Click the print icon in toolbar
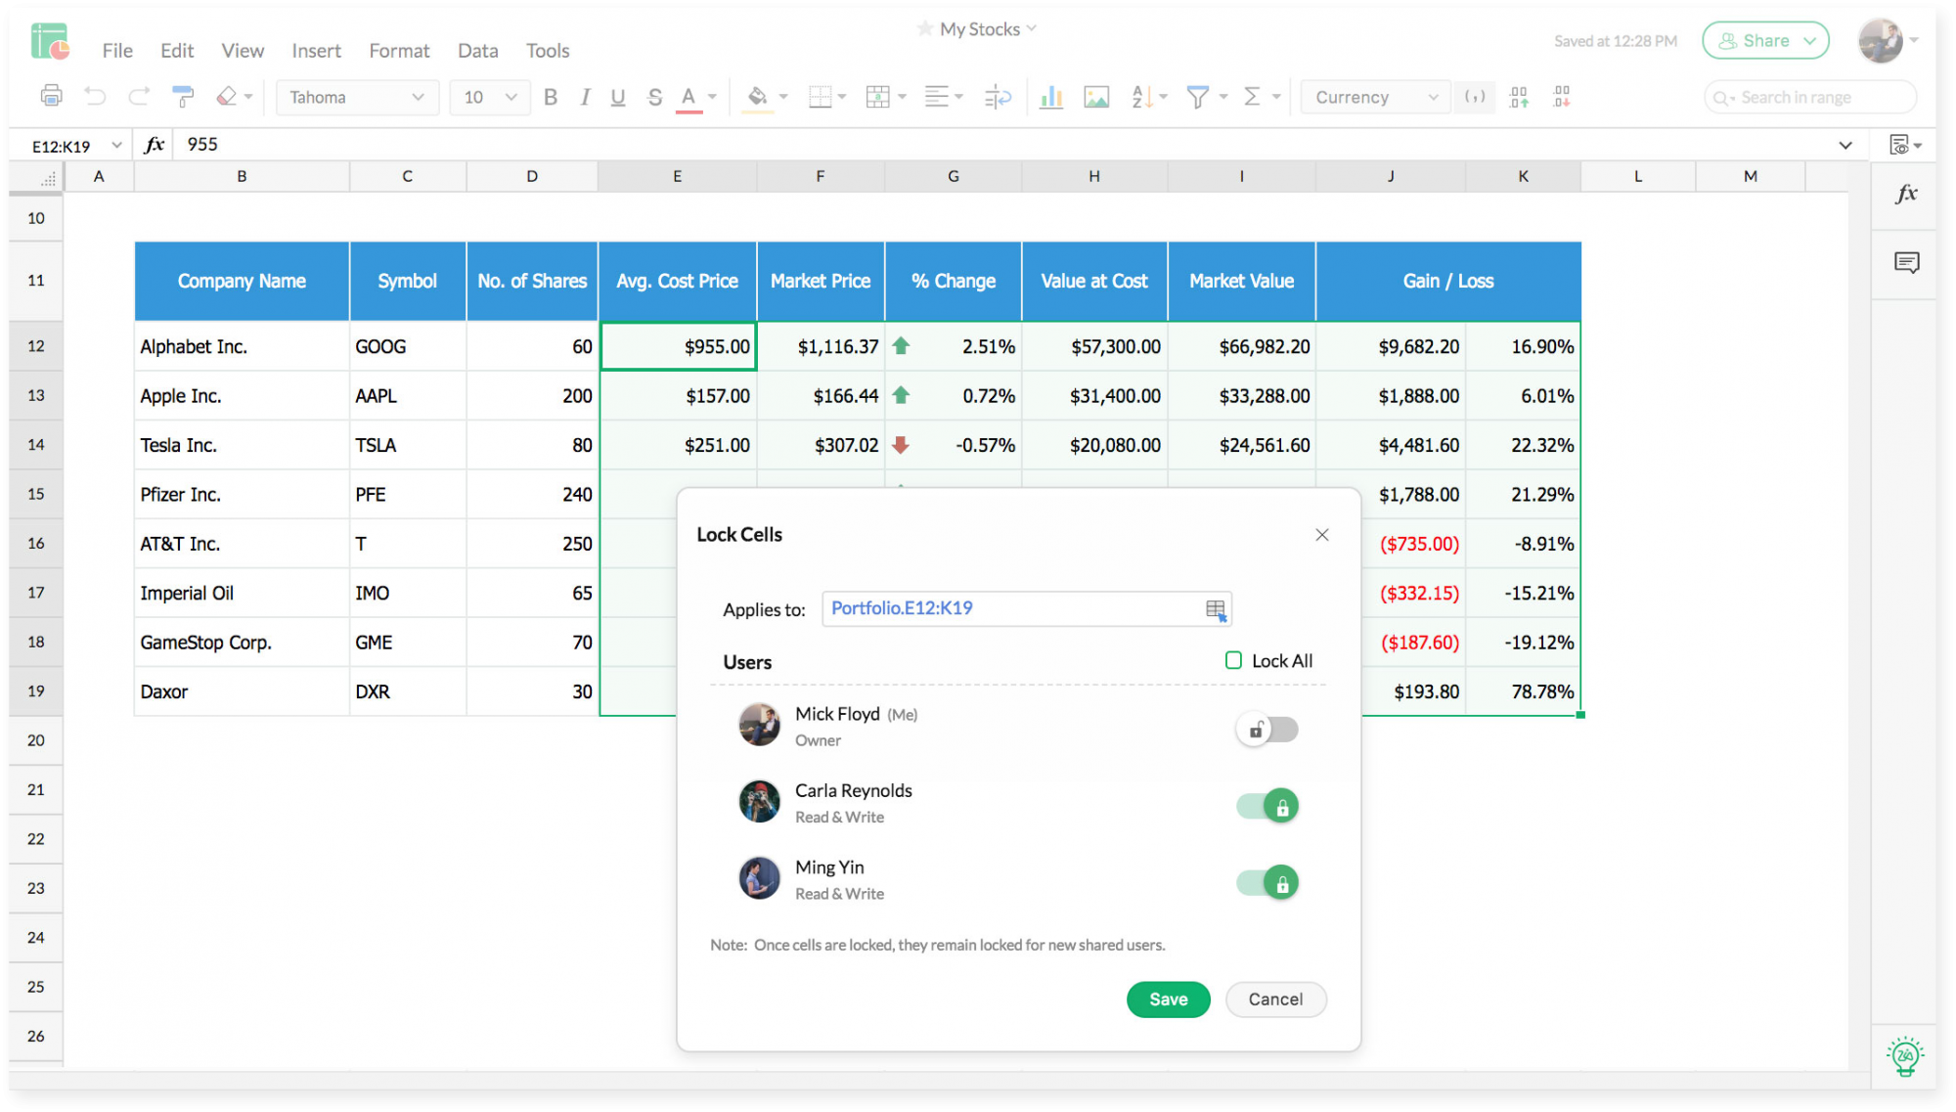 [x=48, y=95]
